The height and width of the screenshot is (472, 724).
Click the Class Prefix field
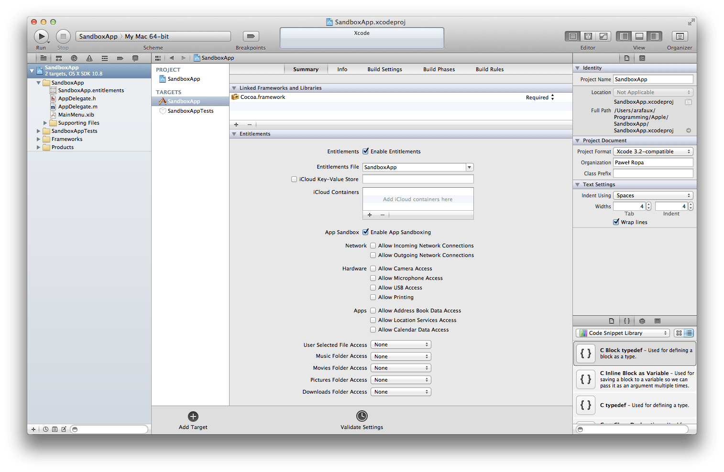[653, 173]
